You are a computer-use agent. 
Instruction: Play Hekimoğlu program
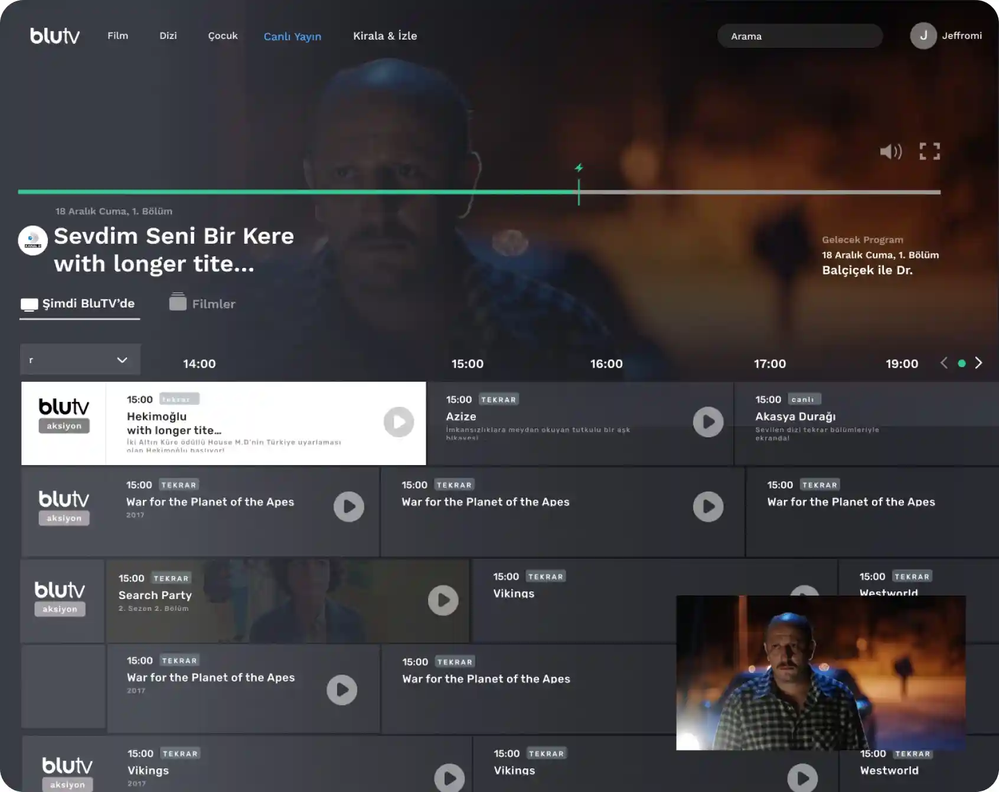[399, 422]
